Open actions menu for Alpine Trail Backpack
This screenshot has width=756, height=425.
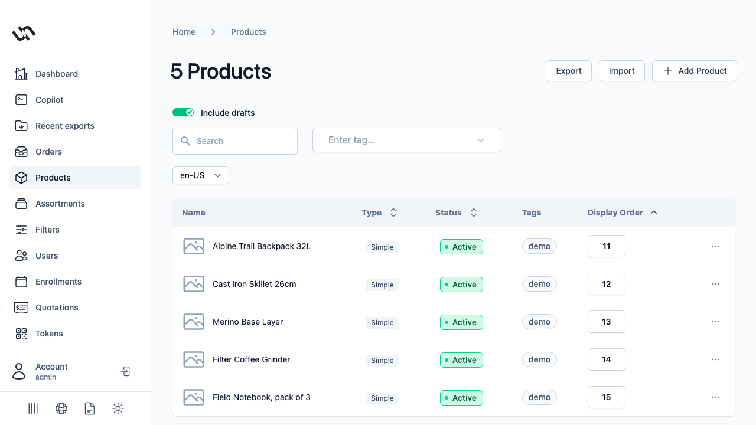716,246
